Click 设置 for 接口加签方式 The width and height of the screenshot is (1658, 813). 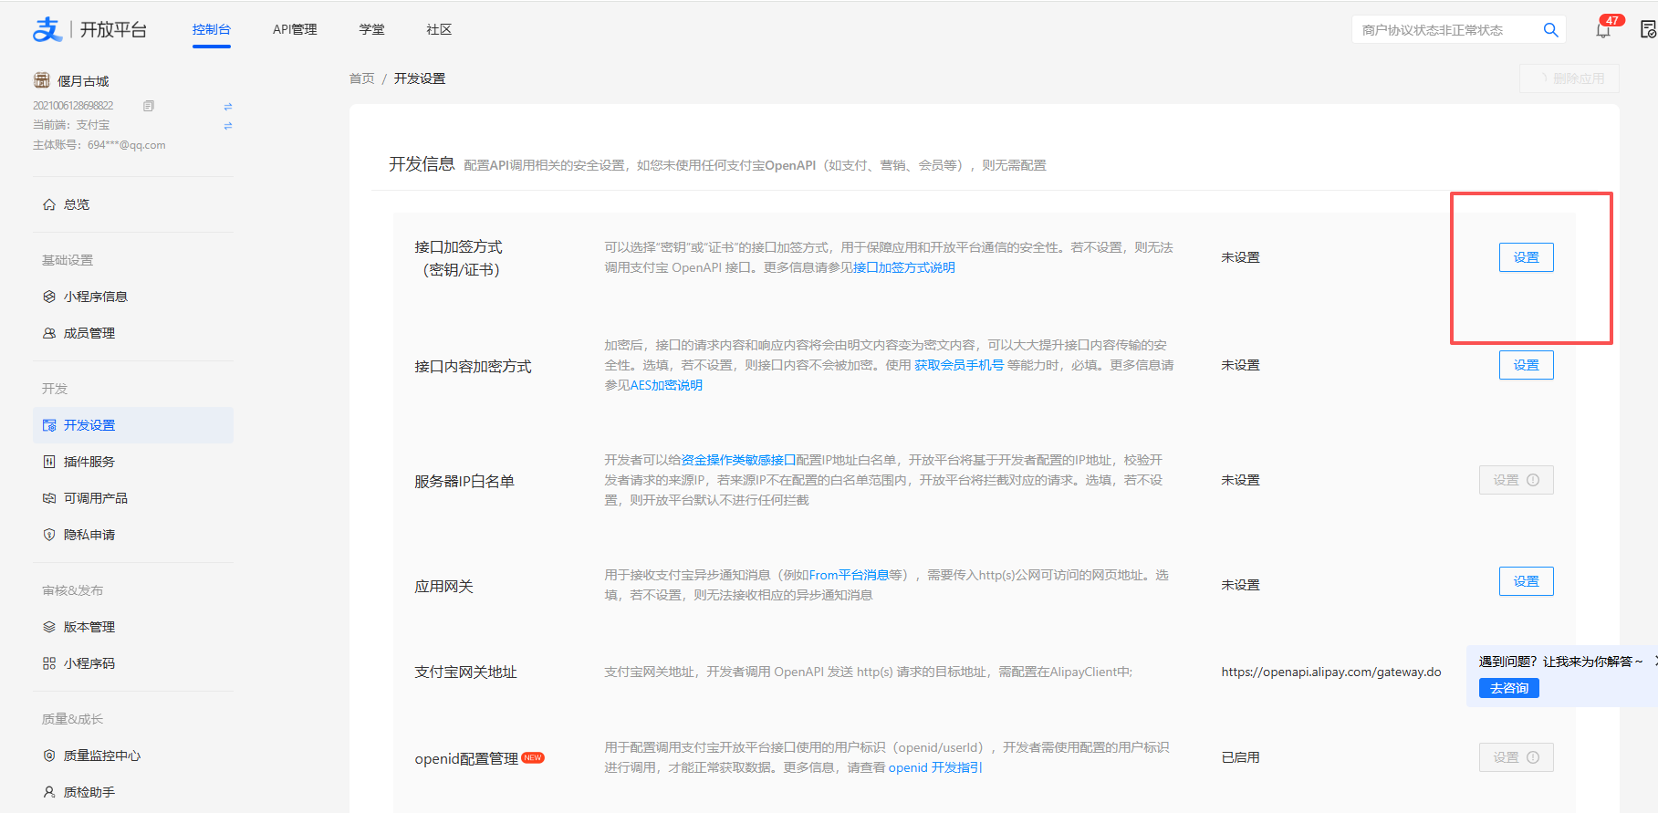[x=1526, y=257]
